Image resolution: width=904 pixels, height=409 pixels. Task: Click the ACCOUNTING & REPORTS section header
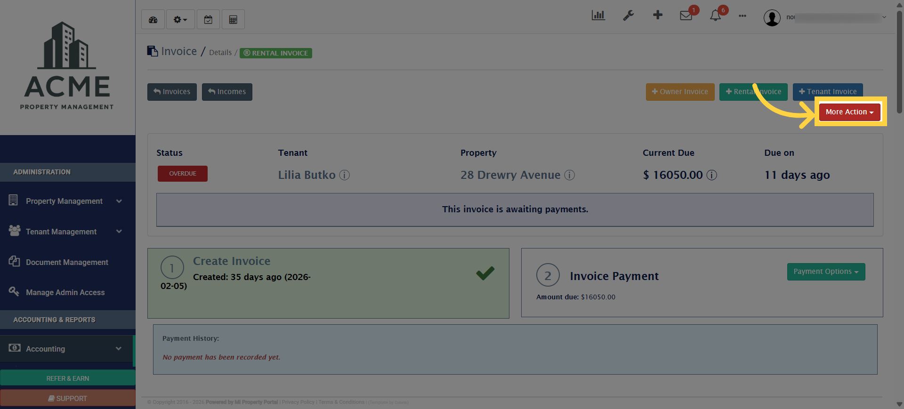pos(68,320)
